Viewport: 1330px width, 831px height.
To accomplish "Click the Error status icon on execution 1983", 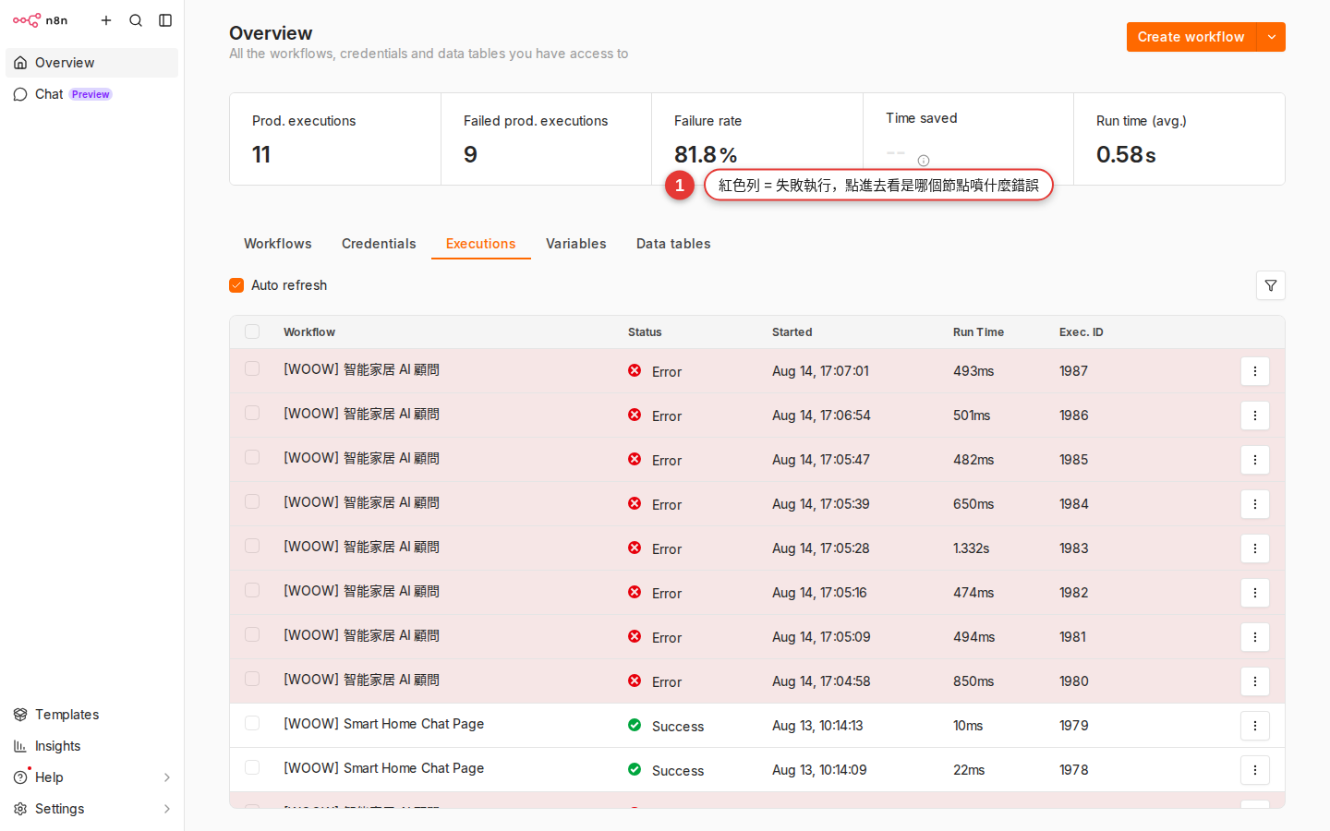I will click(x=635, y=548).
